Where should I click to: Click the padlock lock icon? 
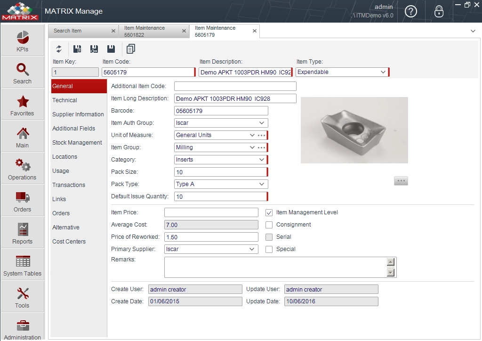click(439, 12)
